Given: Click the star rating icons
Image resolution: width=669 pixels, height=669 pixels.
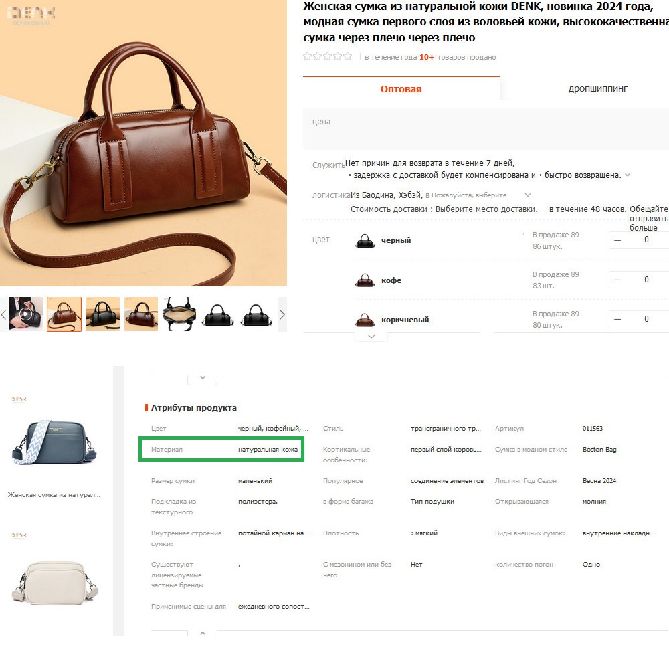Looking at the screenshot, I should [x=328, y=57].
